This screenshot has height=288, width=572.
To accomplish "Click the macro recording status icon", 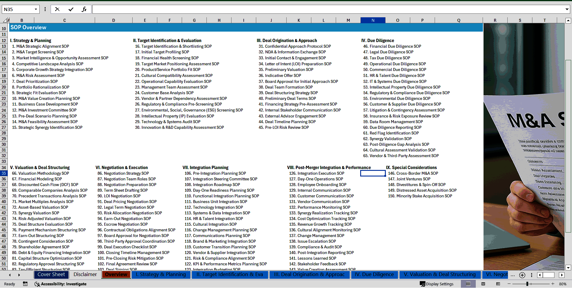I will point(25,284).
